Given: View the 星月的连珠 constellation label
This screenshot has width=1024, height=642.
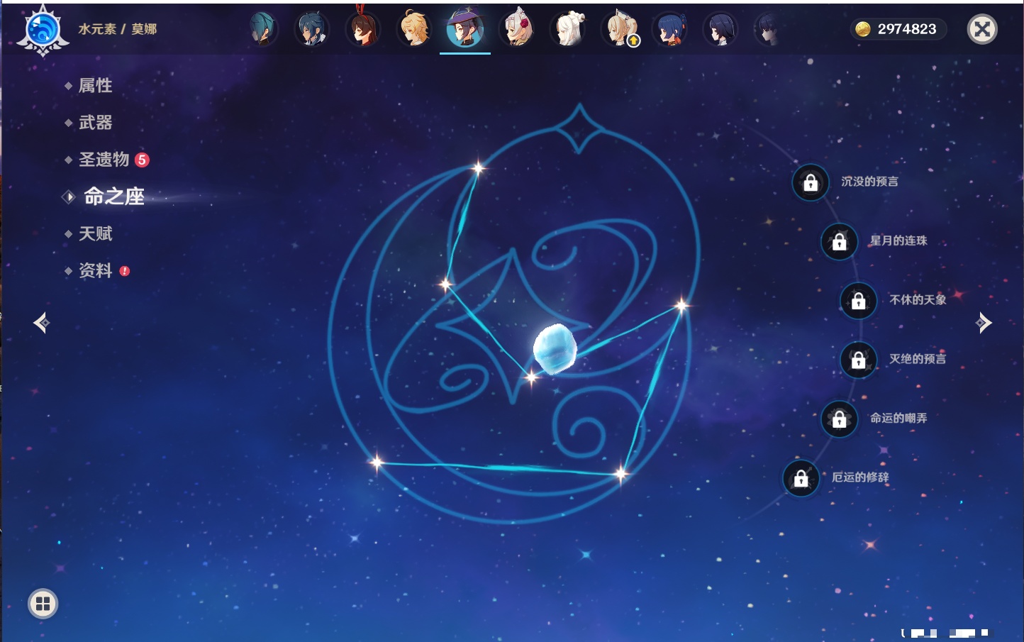Looking at the screenshot, I should (898, 240).
